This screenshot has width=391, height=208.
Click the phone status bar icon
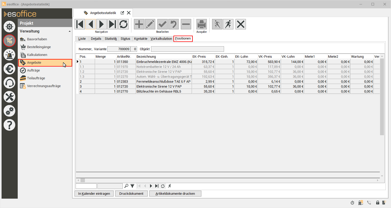pos(369,203)
